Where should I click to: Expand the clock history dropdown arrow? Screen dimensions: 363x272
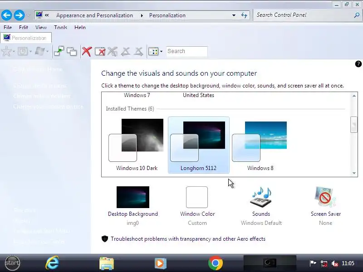coord(30,51)
